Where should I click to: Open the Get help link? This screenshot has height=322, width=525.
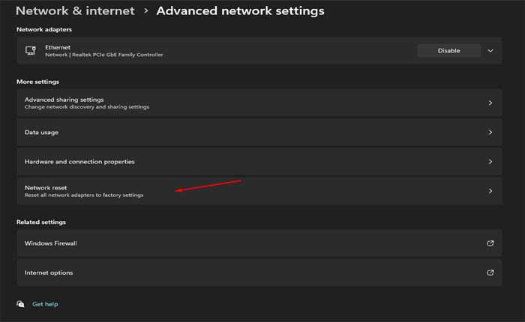coord(45,304)
